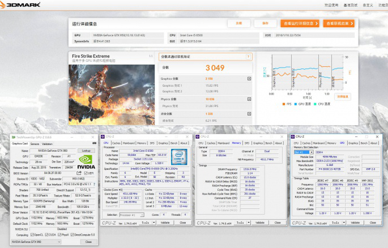Select the 欢迎使用 item in the 3DMark top menu
Screen dimensions: 388x248
pos(331,5)
